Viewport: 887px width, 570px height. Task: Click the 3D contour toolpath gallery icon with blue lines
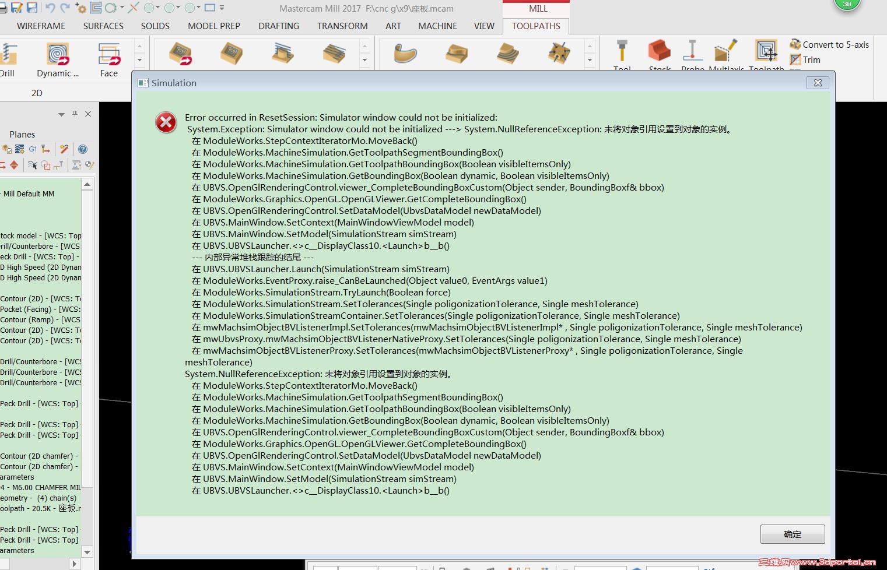[283, 54]
